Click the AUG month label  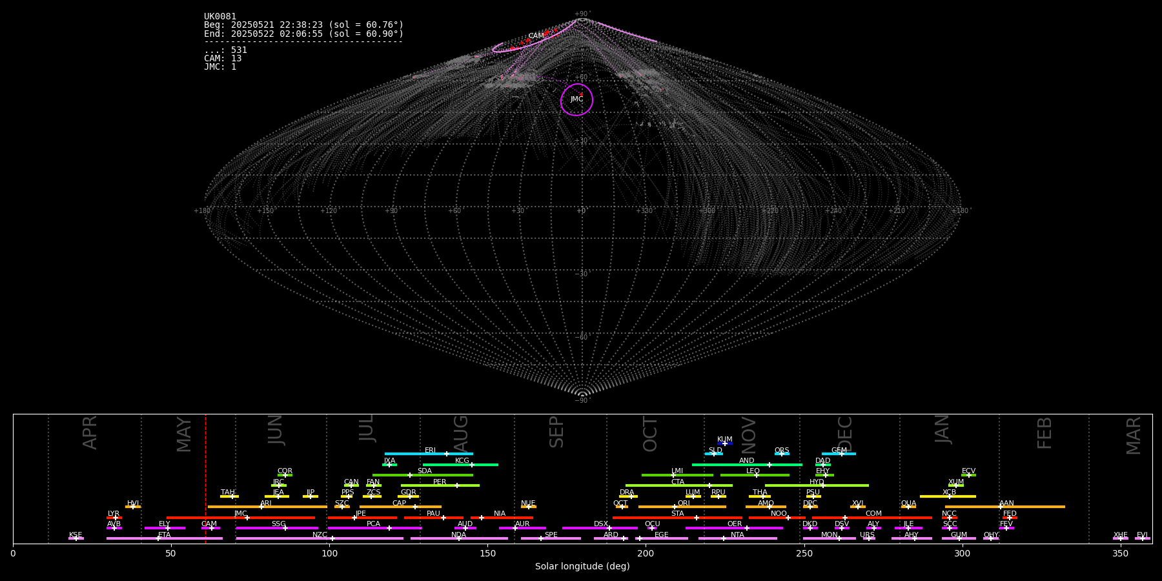[461, 433]
